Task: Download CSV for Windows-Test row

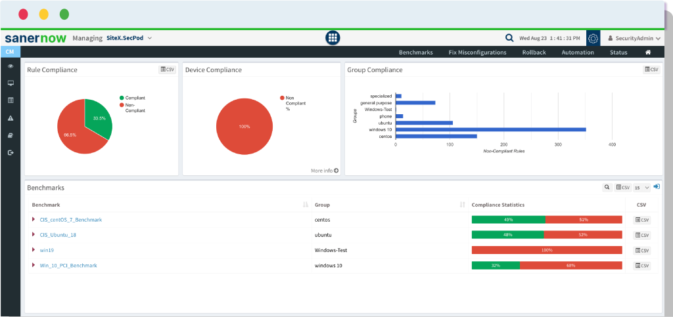Action: pos(642,251)
